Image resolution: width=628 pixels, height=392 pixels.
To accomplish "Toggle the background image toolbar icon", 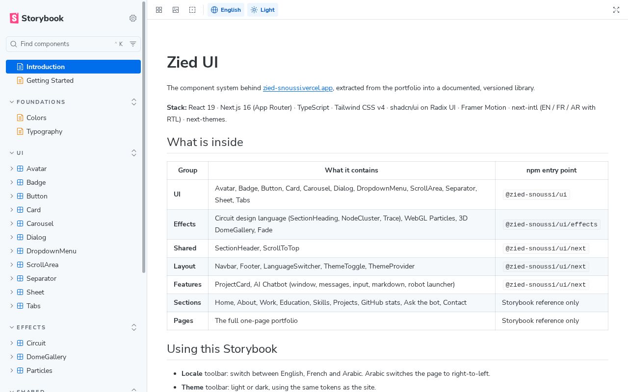I will [x=176, y=10].
